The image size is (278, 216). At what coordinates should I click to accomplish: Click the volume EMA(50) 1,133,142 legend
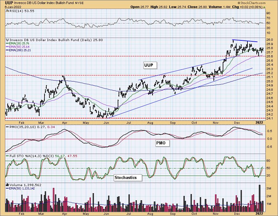tap(22, 188)
